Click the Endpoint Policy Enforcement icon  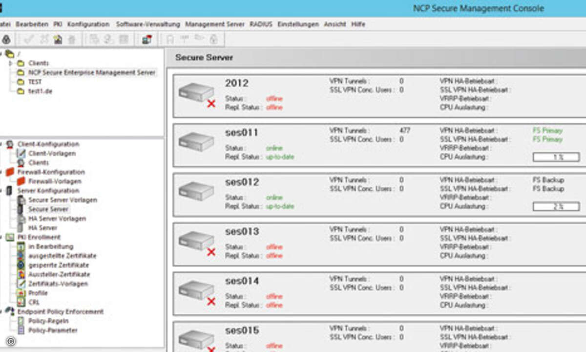[x=9, y=311]
